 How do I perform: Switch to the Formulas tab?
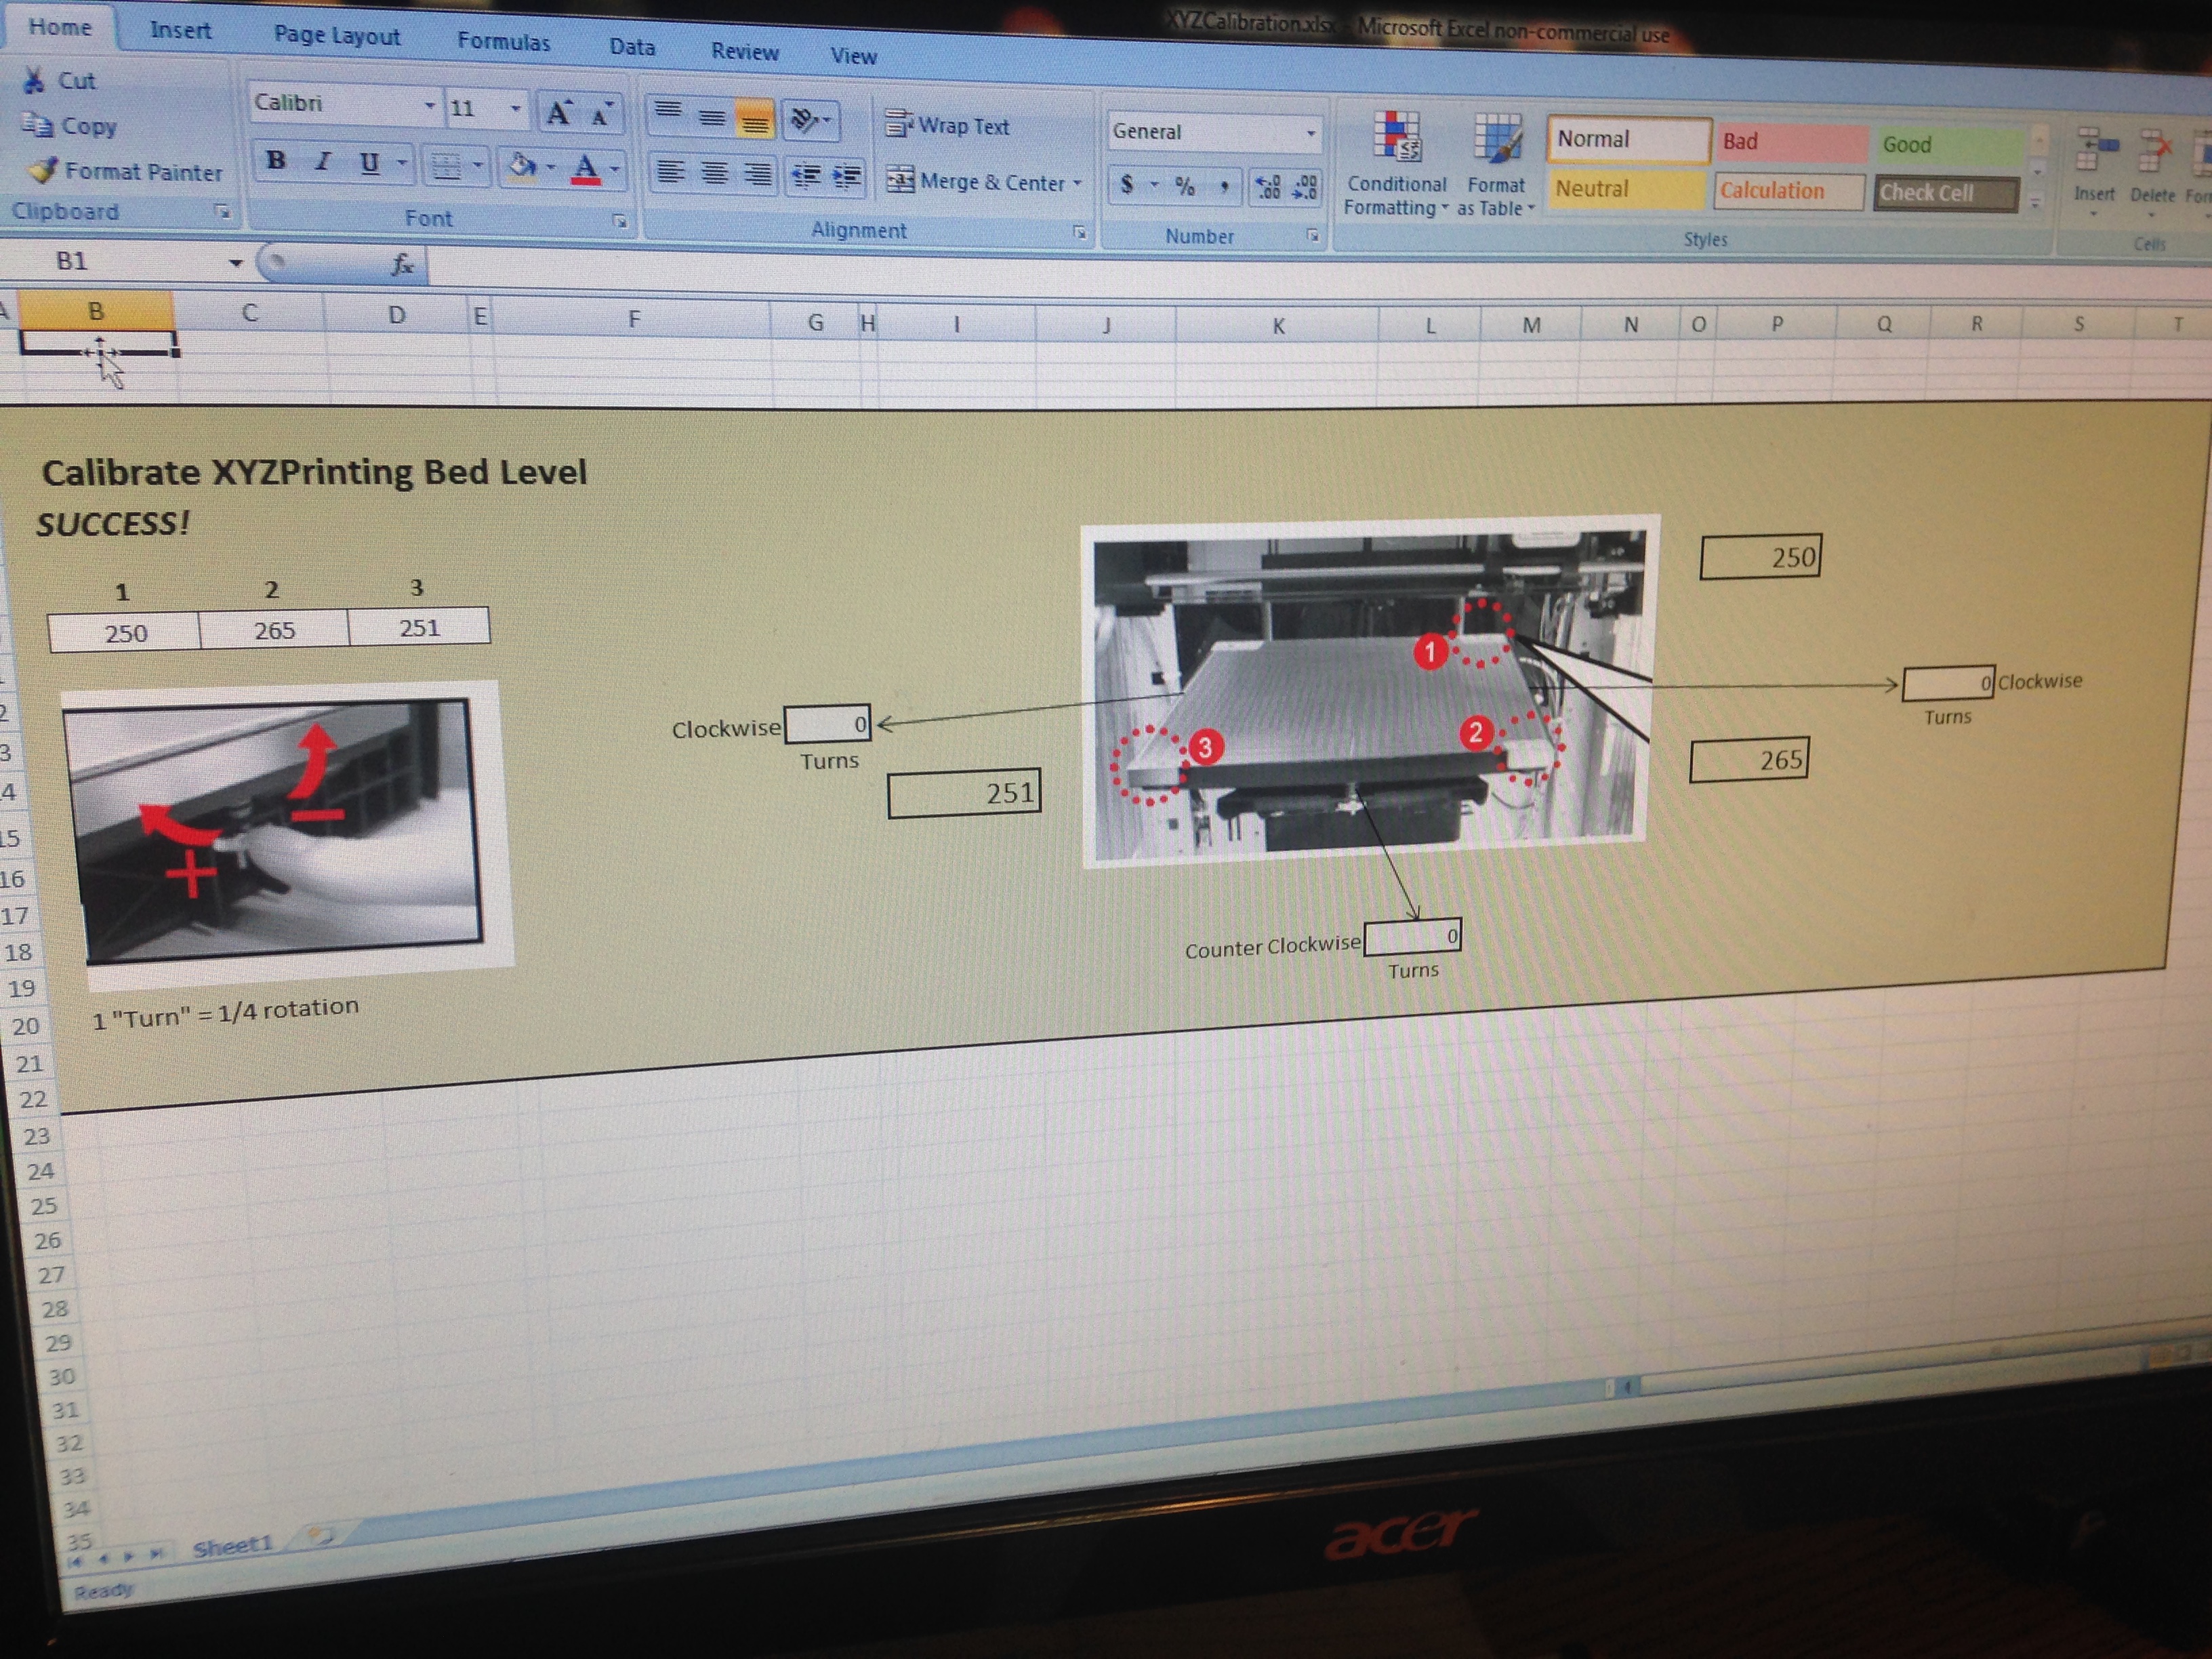coord(503,42)
